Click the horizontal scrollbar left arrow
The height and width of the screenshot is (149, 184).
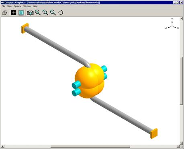click(x=3, y=146)
